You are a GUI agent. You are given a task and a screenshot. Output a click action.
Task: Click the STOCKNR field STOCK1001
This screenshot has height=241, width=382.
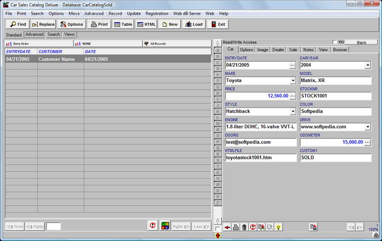(x=336, y=96)
